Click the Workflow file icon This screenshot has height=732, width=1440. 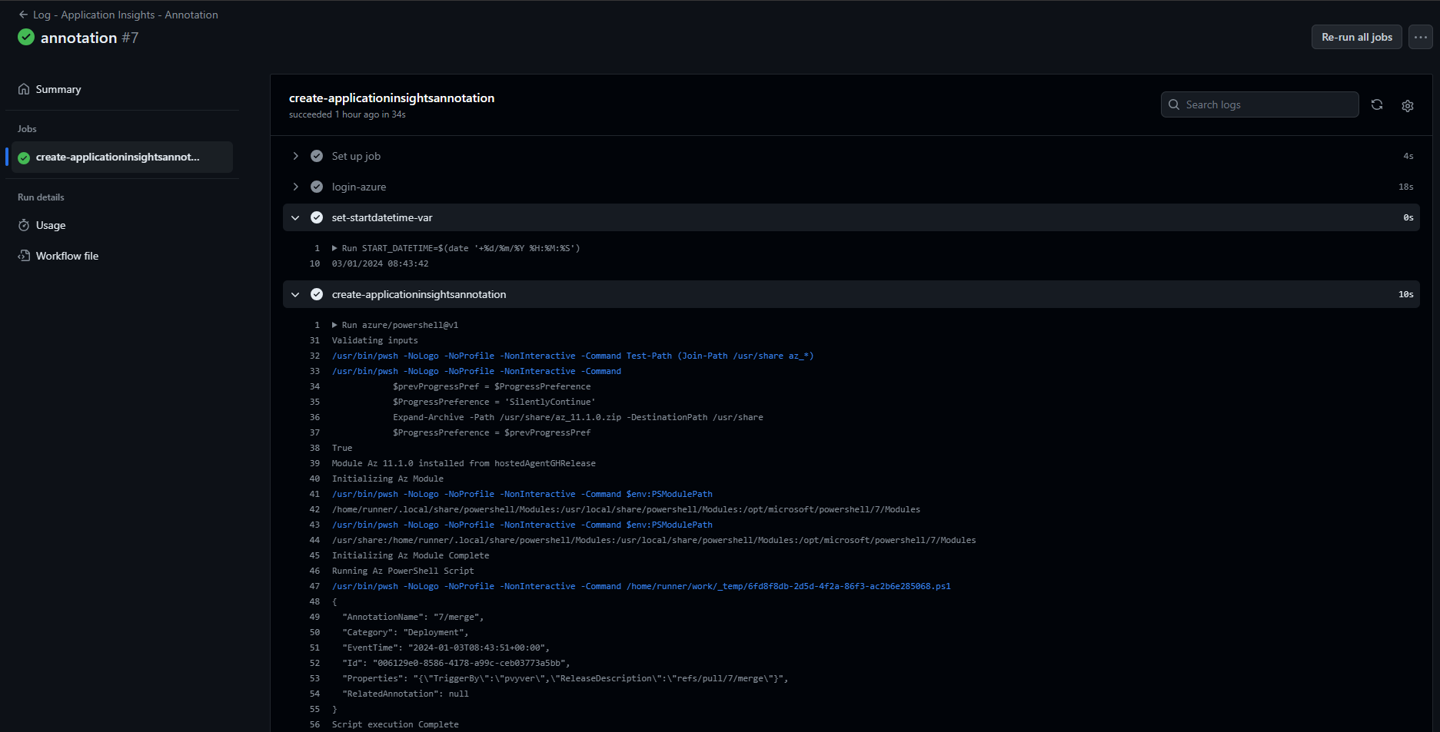pyautogui.click(x=24, y=256)
